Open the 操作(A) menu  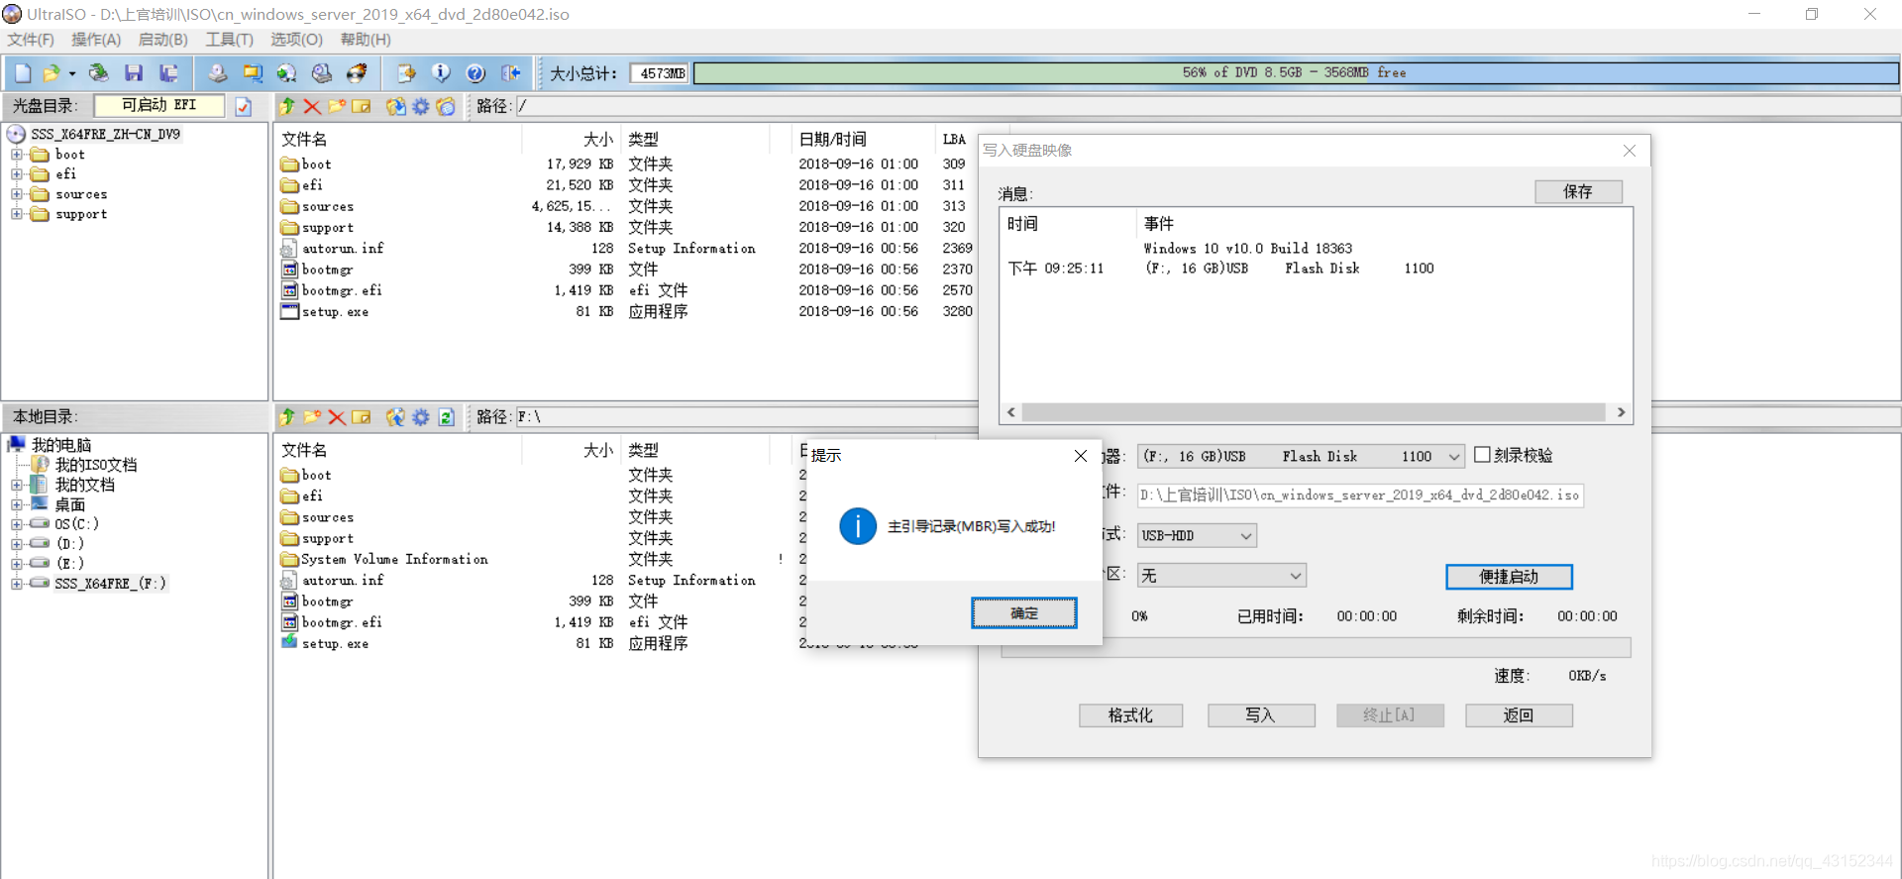pos(96,40)
